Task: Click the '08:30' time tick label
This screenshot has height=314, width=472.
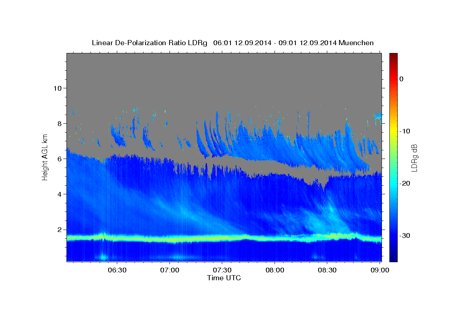Action: point(327,270)
